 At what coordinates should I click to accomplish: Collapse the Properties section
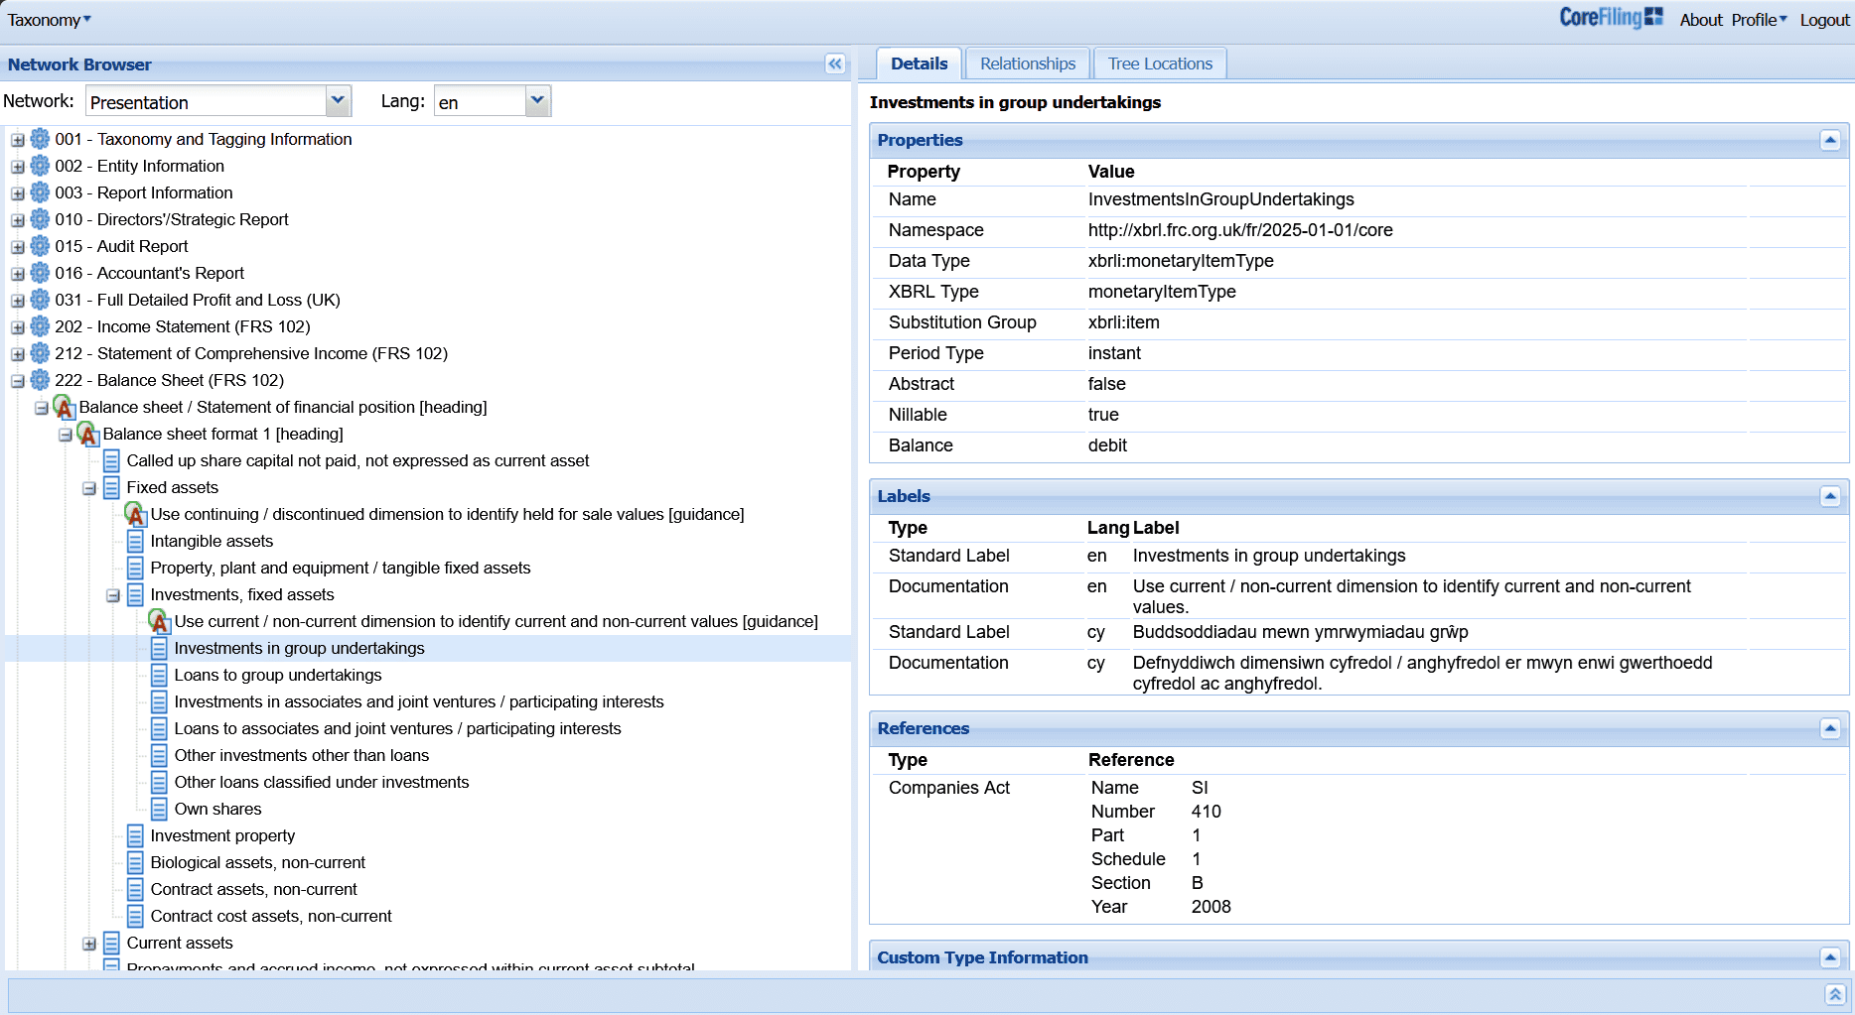tap(1830, 140)
